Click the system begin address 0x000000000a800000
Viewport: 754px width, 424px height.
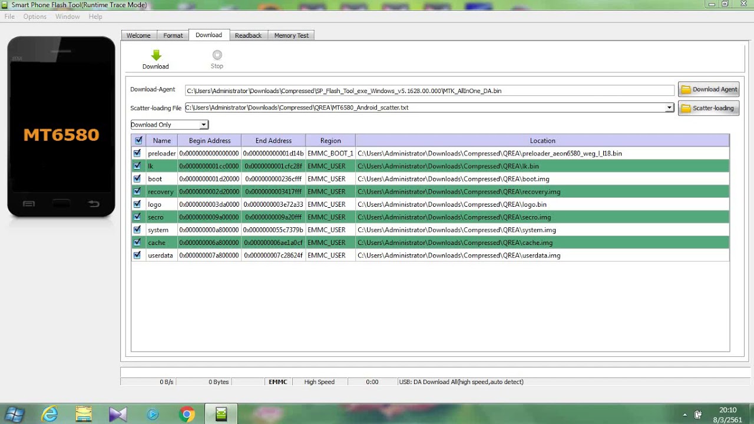tap(209, 230)
